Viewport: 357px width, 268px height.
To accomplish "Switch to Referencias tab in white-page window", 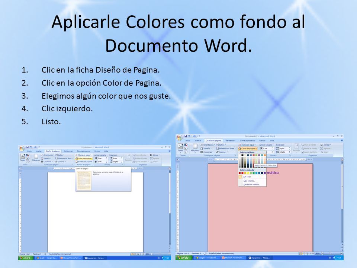I will click(68, 151).
